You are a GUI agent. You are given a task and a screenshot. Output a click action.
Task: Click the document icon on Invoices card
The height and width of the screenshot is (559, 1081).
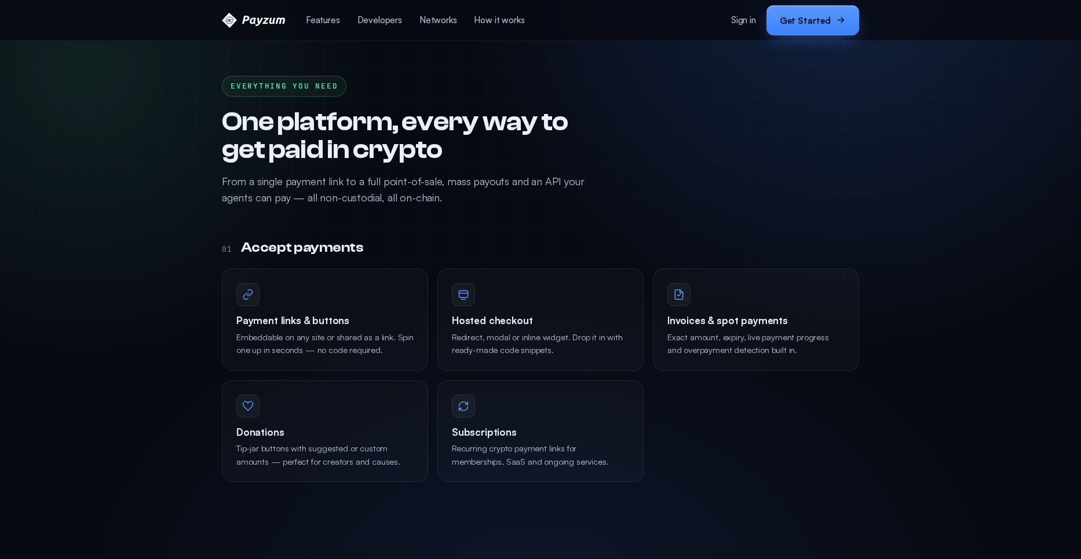[x=679, y=295]
